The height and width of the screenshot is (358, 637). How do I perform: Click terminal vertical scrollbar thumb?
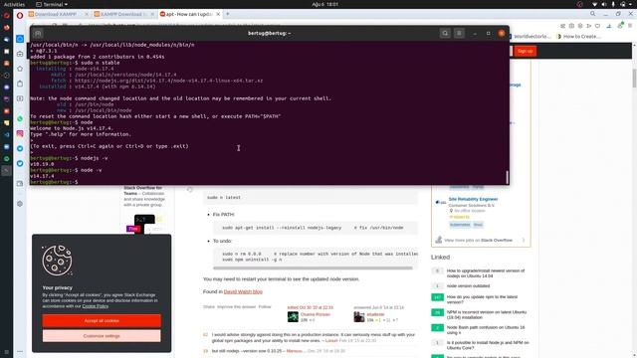click(x=507, y=177)
